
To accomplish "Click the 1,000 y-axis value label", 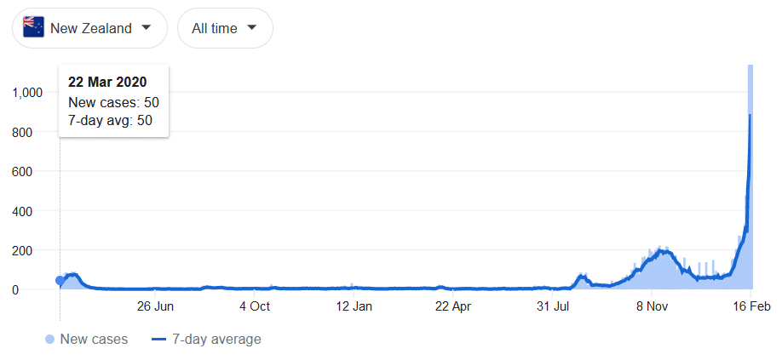I will [x=27, y=93].
